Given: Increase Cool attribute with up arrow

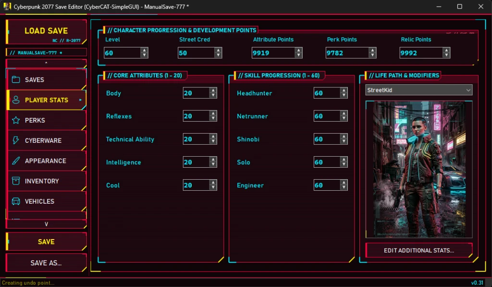Looking at the screenshot, I should [x=213, y=183].
